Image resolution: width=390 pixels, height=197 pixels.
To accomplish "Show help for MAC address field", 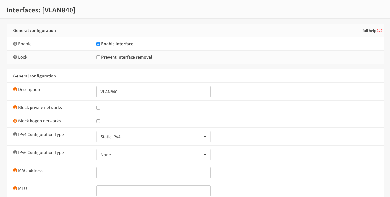I will [15, 170].
